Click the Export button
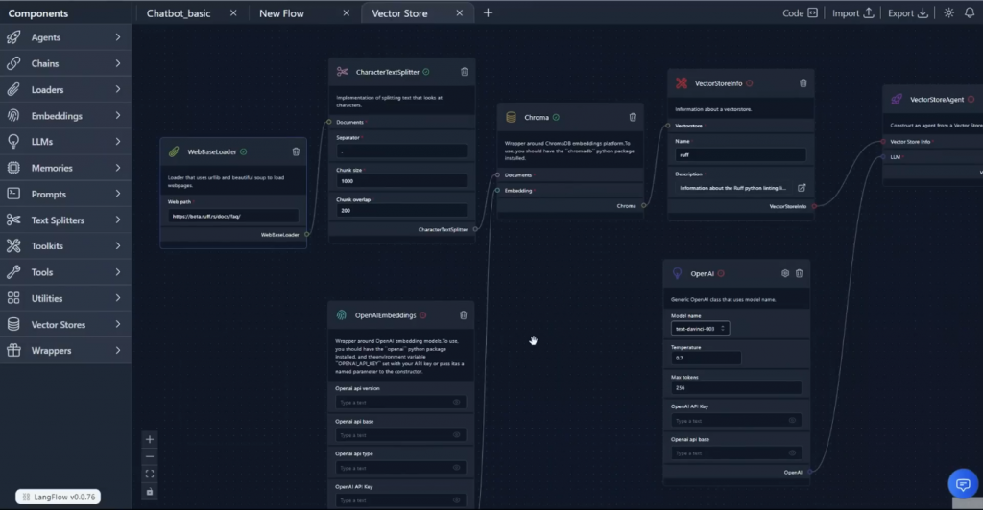Screen dimensions: 983x510 click(908, 13)
